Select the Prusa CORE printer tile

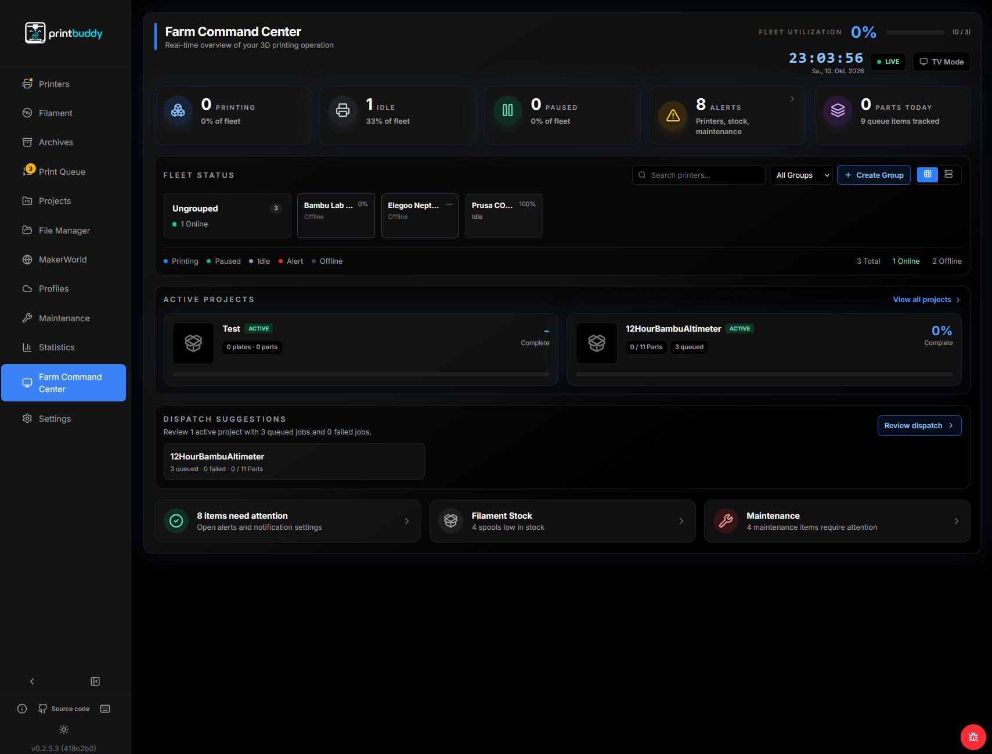coord(504,216)
